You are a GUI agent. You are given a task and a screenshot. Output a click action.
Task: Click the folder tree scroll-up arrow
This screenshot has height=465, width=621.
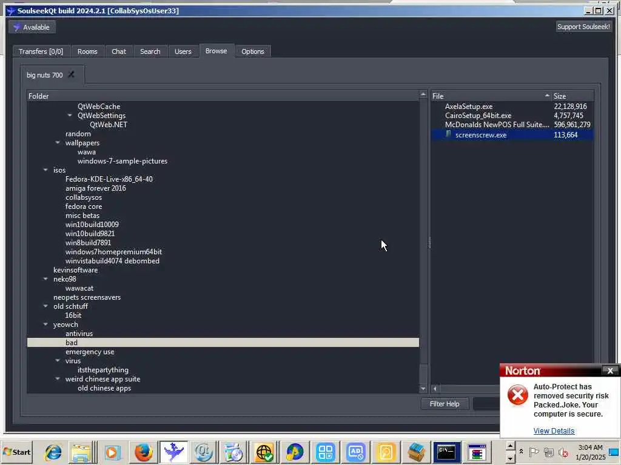(x=423, y=94)
